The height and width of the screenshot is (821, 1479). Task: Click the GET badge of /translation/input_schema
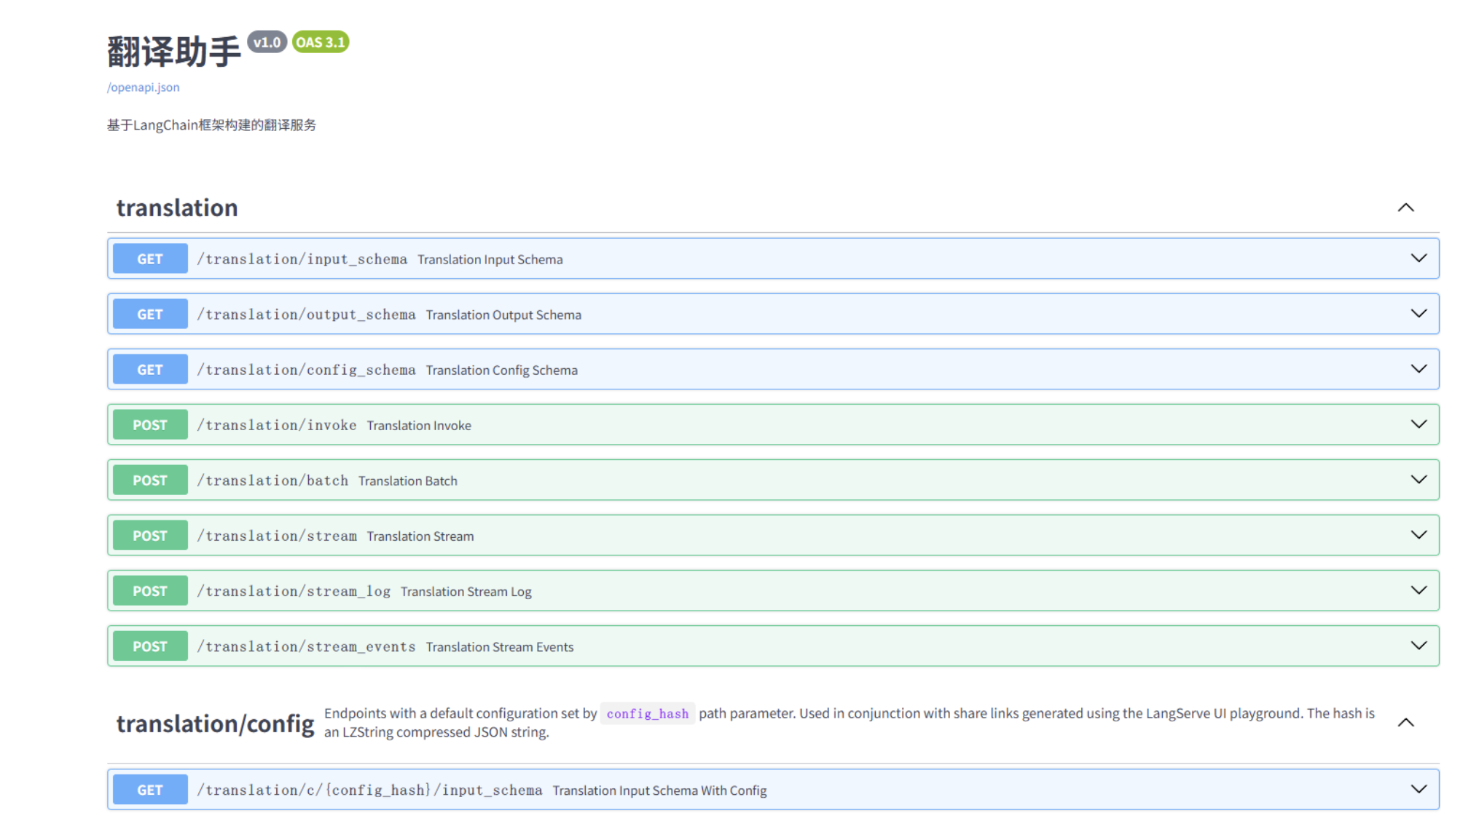pos(150,259)
